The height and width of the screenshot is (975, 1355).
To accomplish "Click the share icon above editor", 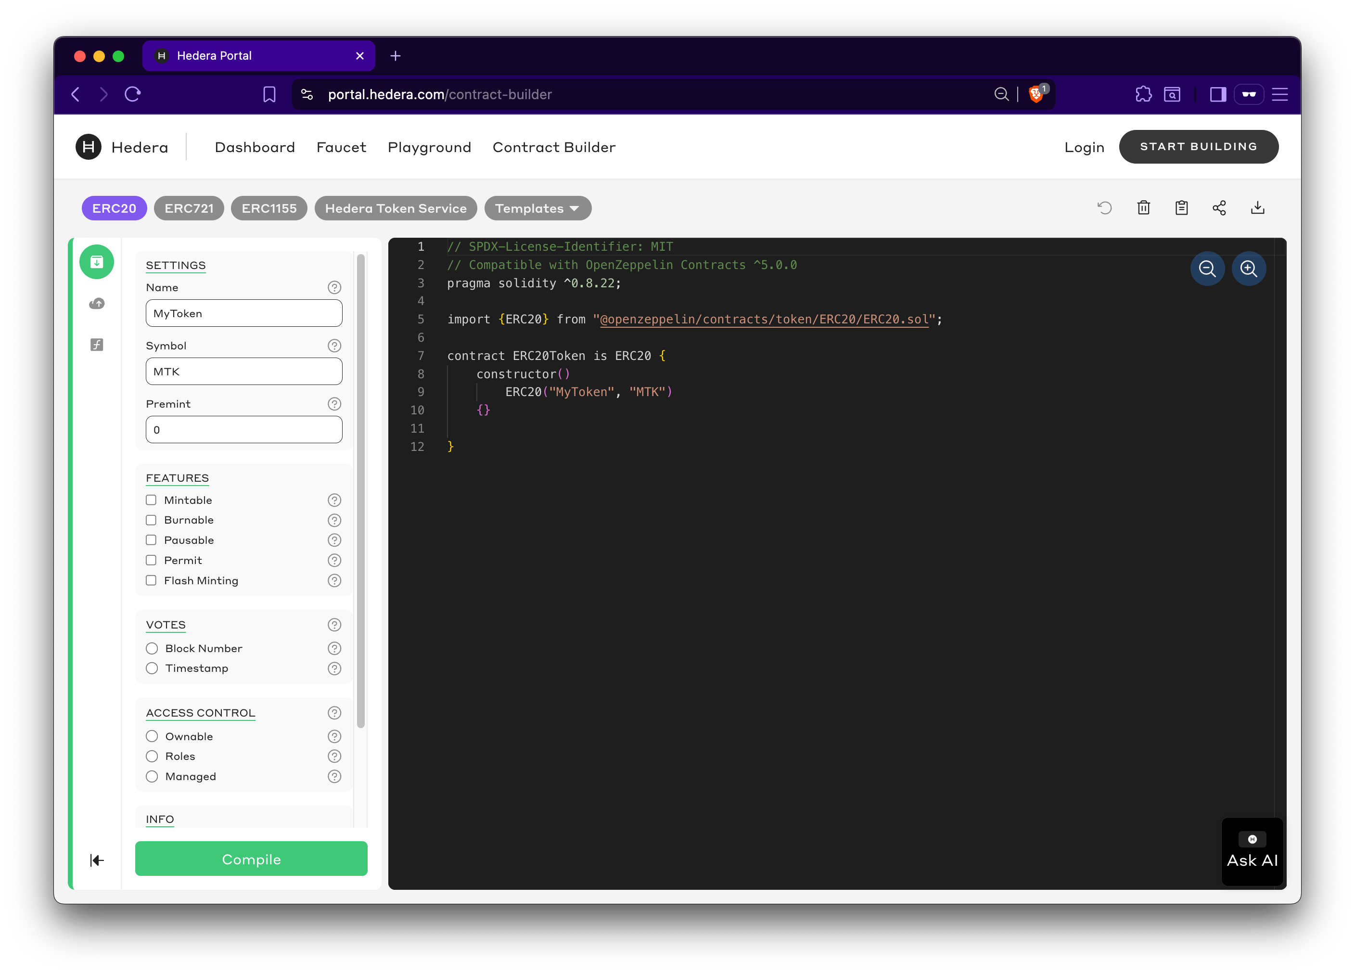I will point(1219,208).
